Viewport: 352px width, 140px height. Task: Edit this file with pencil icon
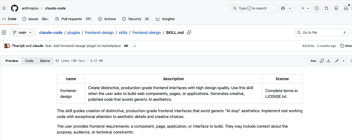337,61
